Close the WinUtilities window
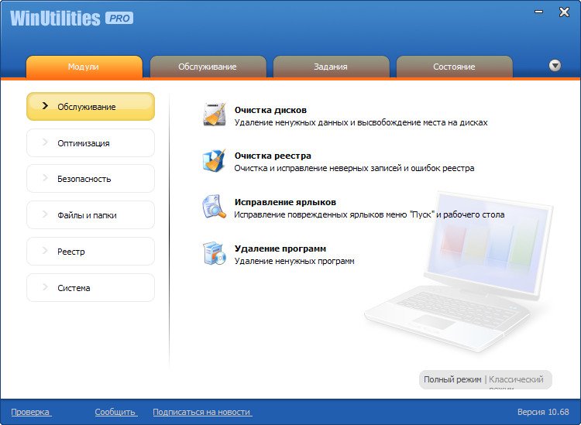This screenshot has width=581, height=425. click(564, 12)
